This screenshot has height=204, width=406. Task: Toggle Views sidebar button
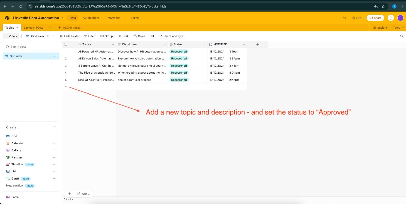pyautogui.click(x=11, y=36)
